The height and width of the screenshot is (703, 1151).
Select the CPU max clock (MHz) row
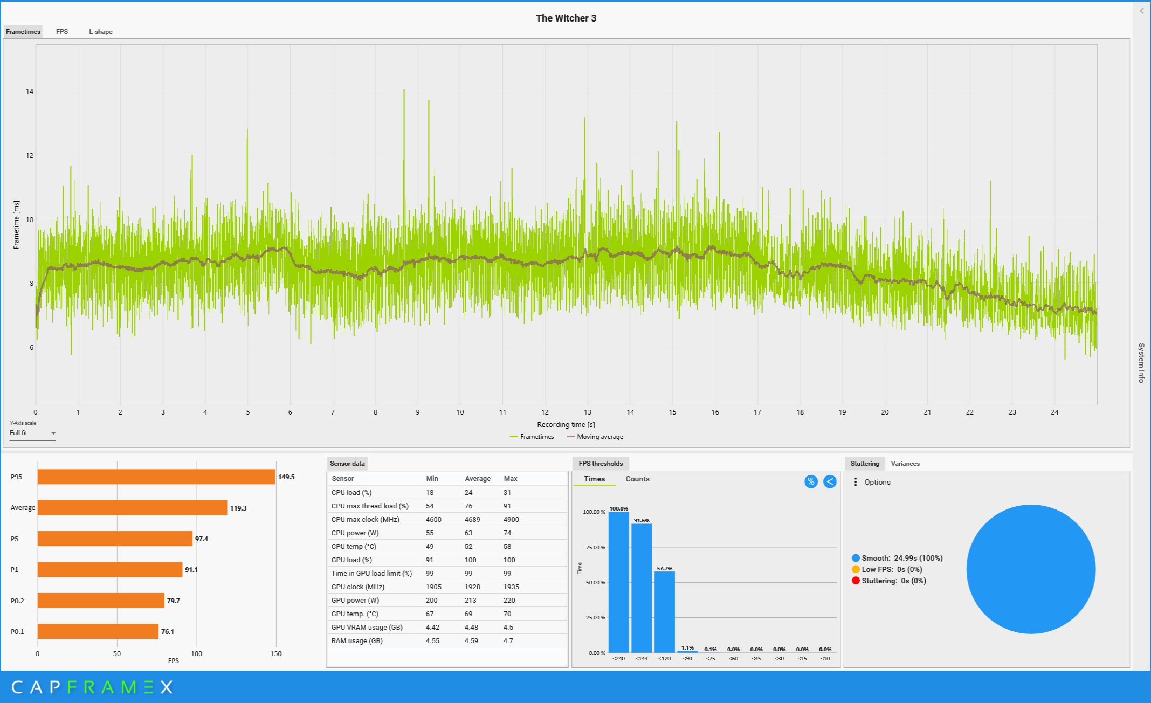tap(447, 520)
